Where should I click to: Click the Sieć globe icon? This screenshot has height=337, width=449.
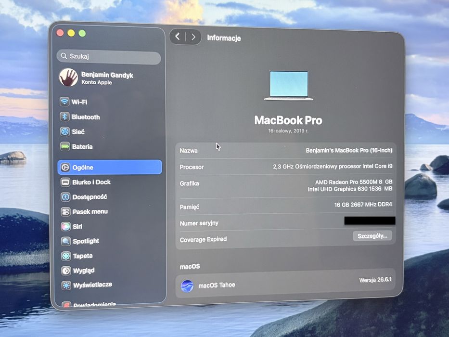pos(65,131)
